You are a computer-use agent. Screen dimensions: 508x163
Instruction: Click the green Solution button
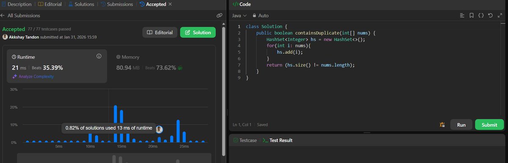198,33
